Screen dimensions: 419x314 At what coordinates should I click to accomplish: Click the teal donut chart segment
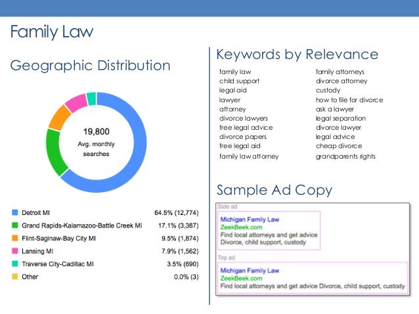[x=91, y=99]
